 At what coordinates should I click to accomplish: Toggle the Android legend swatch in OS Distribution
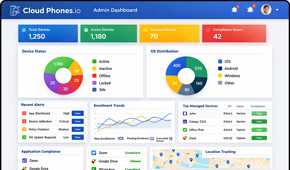click(x=220, y=68)
